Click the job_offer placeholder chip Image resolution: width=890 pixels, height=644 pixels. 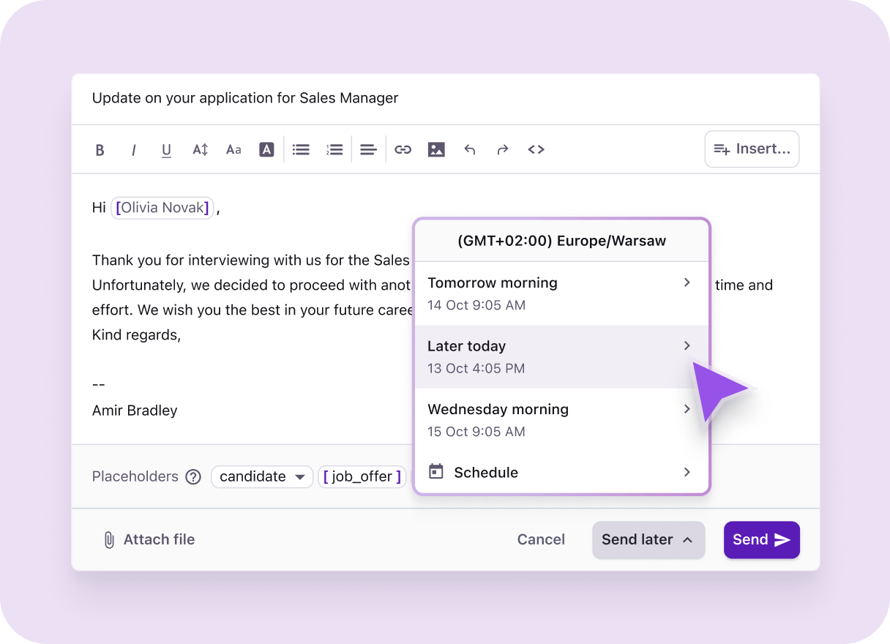pyautogui.click(x=362, y=476)
